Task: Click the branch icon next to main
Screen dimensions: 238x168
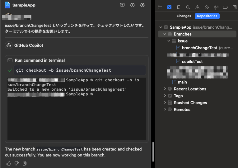Action: pyautogui.click(x=174, y=82)
